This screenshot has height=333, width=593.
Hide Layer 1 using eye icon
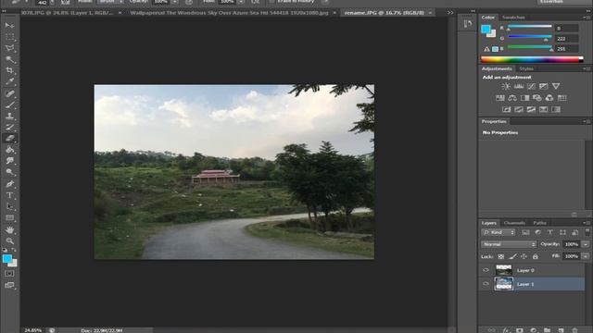pos(486,284)
